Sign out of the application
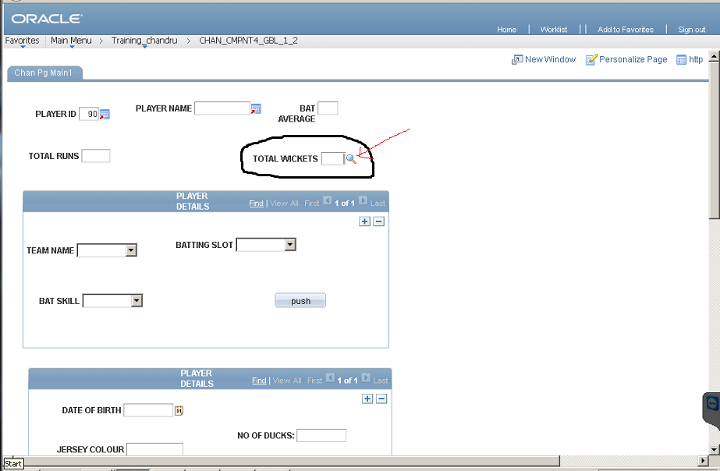Image resolution: width=720 pixels, height=471 pixels. click(x=691, y=29)
